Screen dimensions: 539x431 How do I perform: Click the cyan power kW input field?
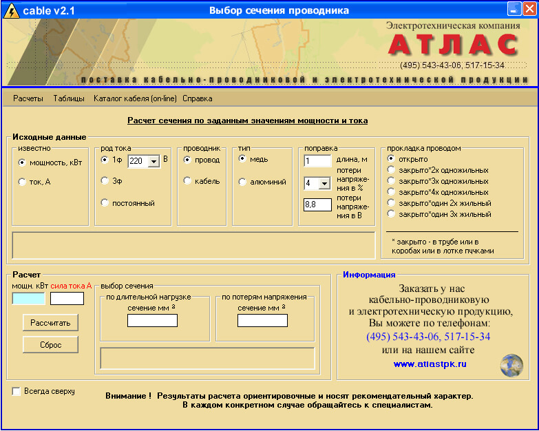[x=28, y=299]
